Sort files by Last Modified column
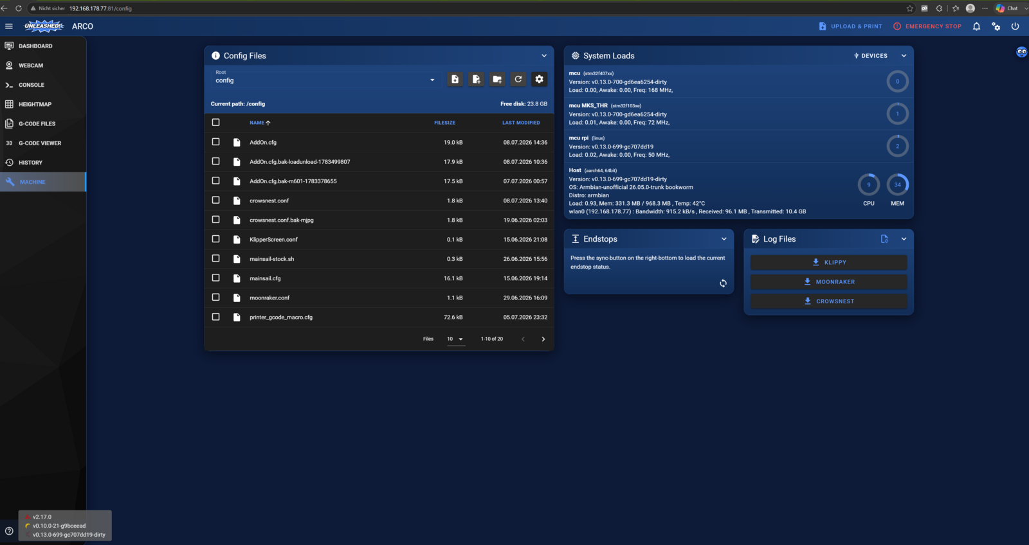The height and width of the screenshot is (545, 1029). (x=521, y=123)
